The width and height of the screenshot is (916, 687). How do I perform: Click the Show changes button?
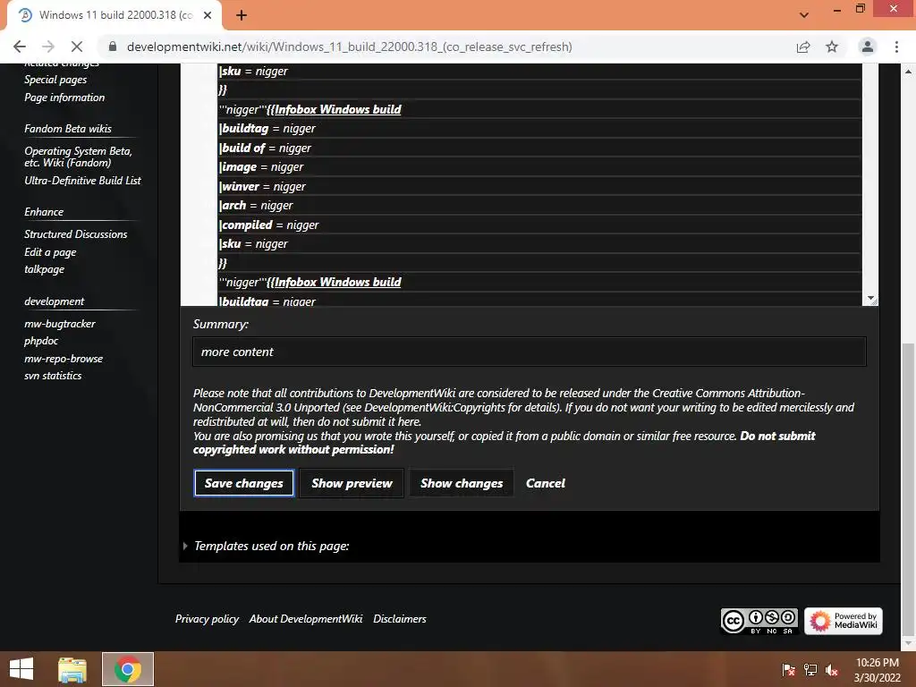[x=462, y=483]
